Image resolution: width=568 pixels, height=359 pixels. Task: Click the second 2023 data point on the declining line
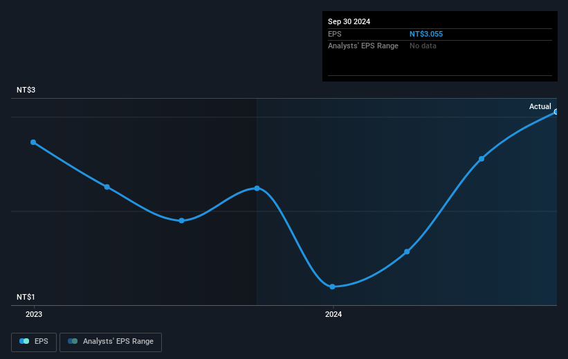tap(107, 187)
